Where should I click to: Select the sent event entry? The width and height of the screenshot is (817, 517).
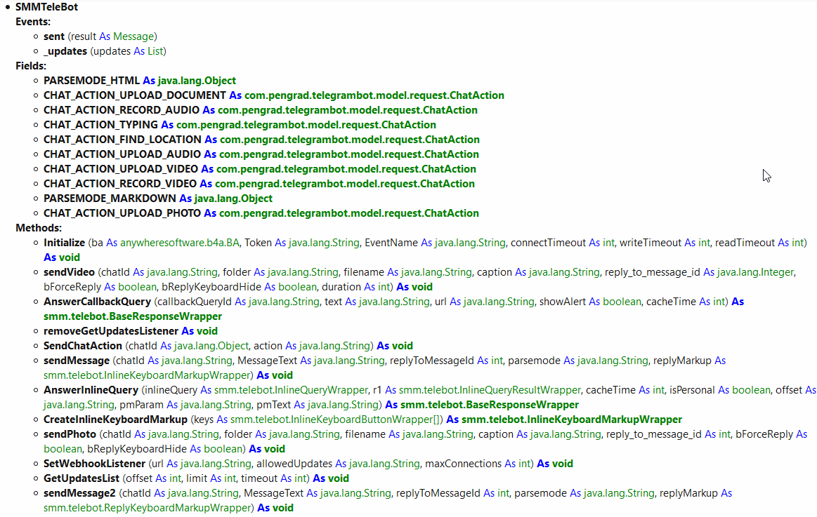[53, 36]
